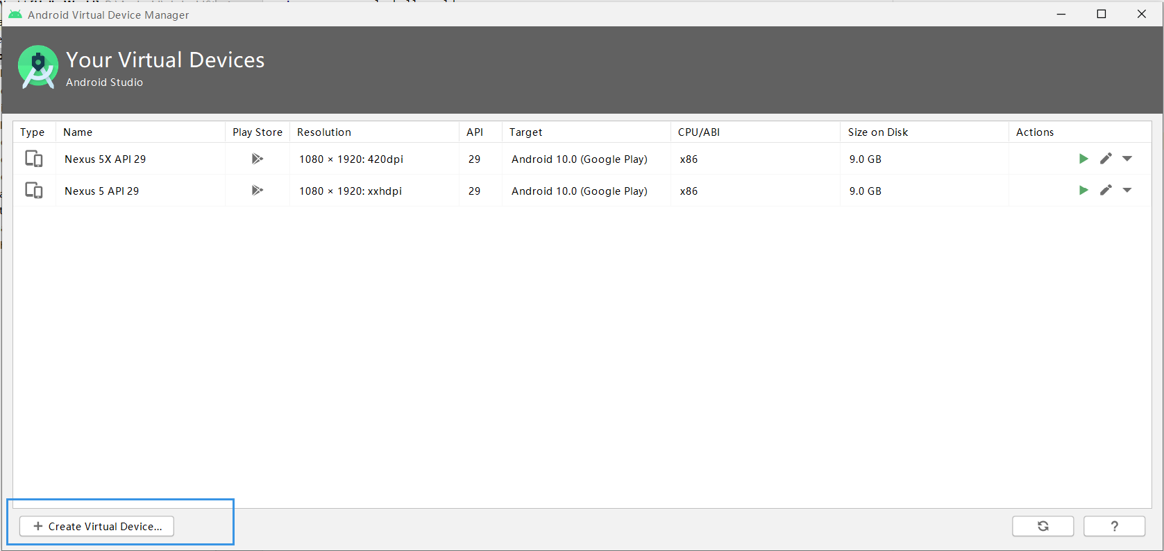Image resolution: width=1164 pixels, height=551 pixels.
Task: Click the Android icon in the title bar
Action: (x=15, y=15)
